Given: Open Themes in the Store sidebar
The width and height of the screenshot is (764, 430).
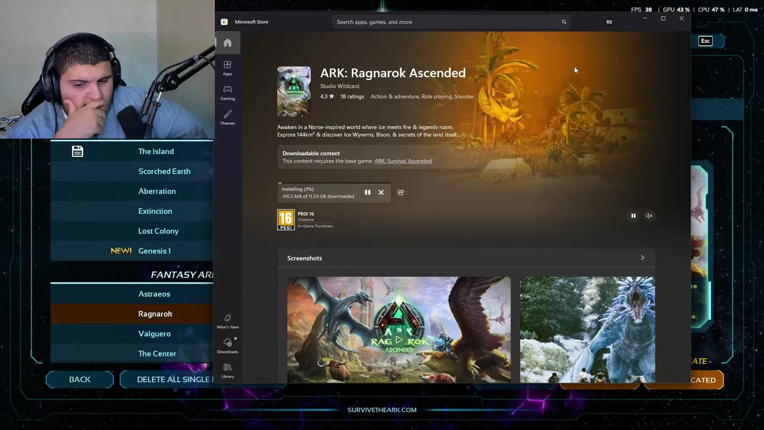Looking at the screenshot, I should tap(227, 117).
